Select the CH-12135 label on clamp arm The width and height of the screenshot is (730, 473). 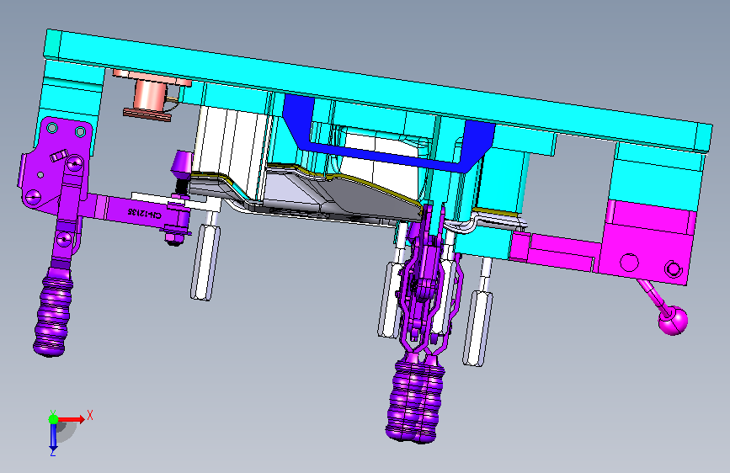tap(145, 214)
